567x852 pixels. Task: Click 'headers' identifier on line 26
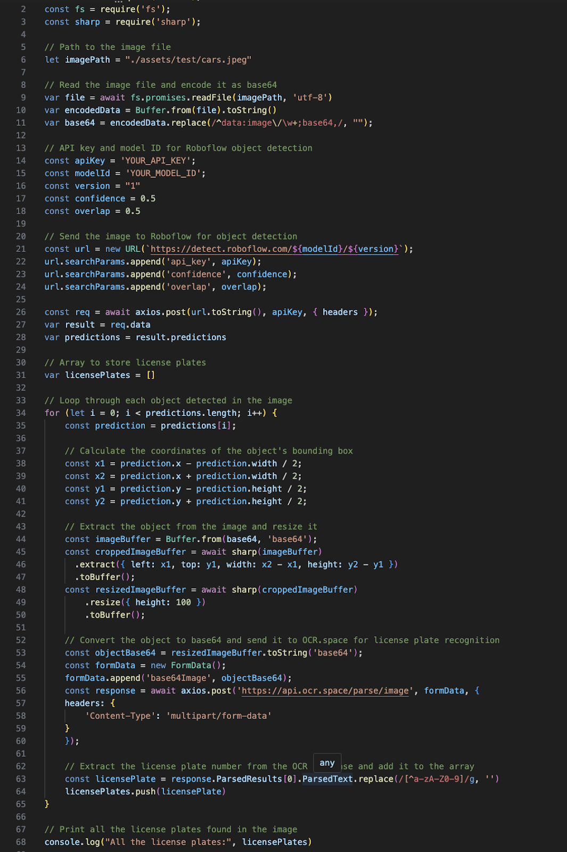pos(340,312)
